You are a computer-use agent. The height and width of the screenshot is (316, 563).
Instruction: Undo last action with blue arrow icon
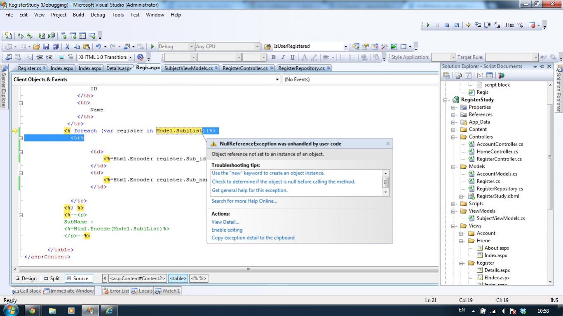click(x=98, y=46)
